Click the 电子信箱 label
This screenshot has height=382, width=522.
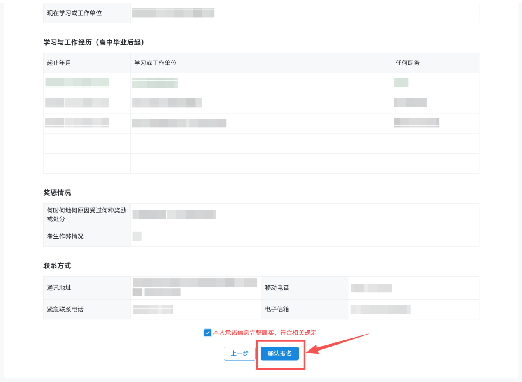277,309
